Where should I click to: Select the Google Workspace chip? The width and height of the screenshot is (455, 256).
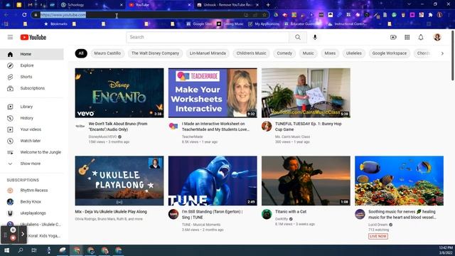pyautogui.click(x=390, y=53)
